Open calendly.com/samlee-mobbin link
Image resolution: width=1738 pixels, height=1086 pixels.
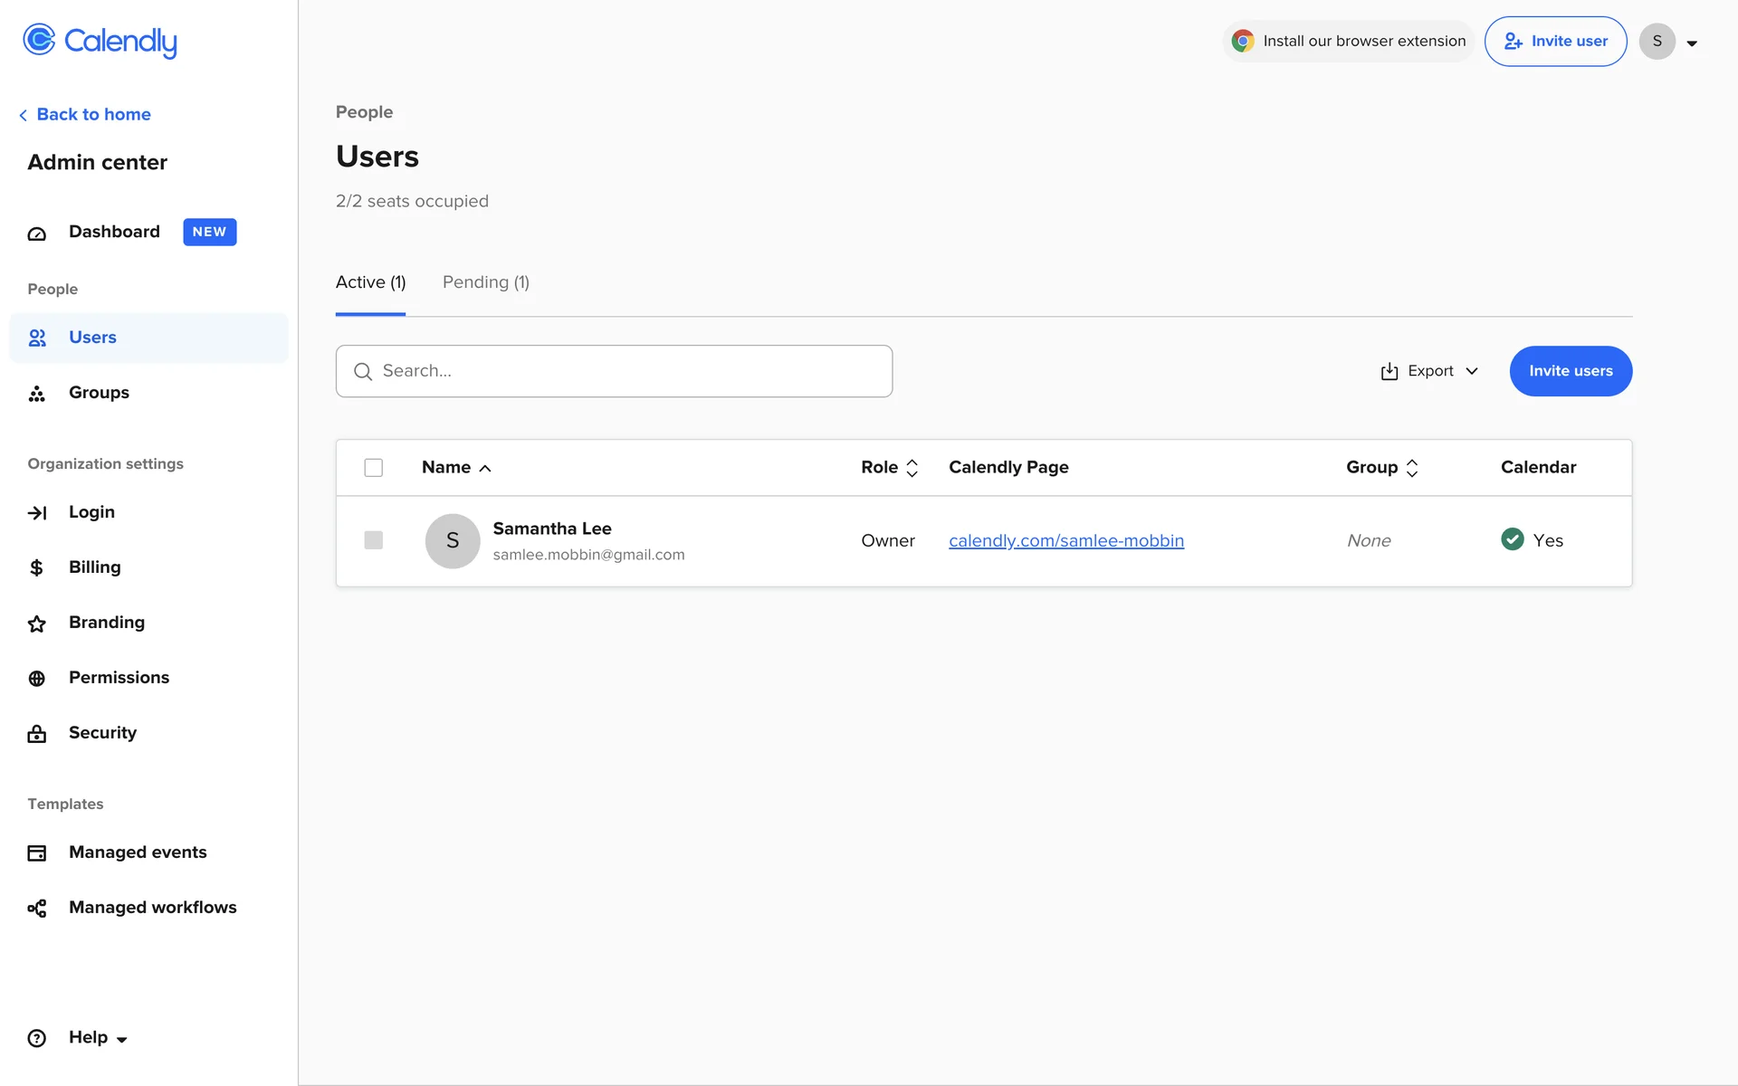tap(1065, 541)
